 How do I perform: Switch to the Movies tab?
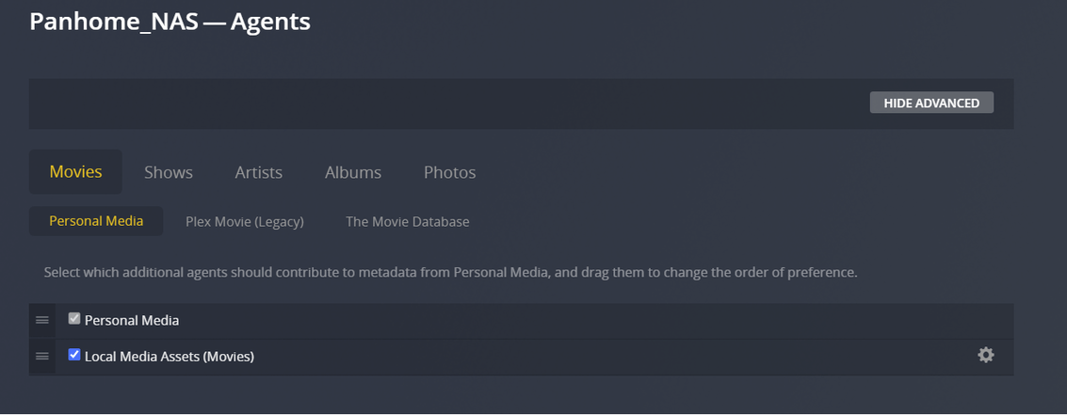click(x=75, y=171)
